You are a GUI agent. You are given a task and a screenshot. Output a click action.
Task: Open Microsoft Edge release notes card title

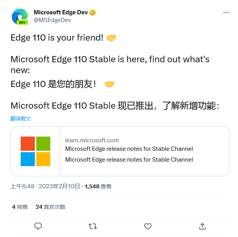(x=129, y=149)
